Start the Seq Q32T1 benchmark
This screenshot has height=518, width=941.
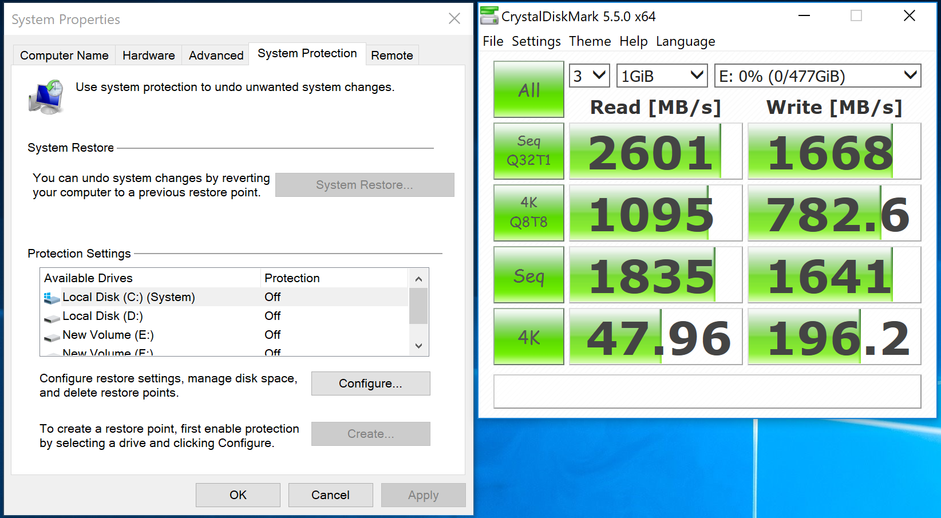tap(529, 151)
